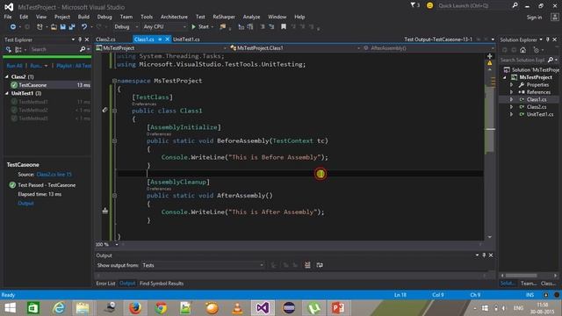Click the Class2.cs line 15 source link
Image resolution: width=562 pixels, height=316 pixels.
coord(54,175)
